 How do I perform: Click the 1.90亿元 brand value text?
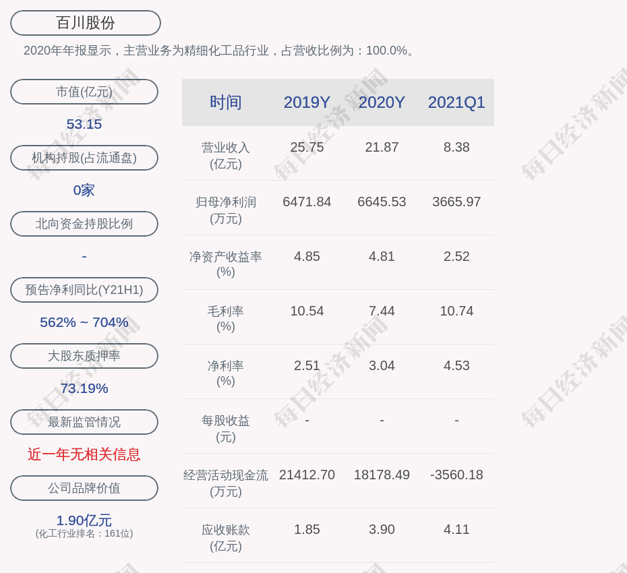tap(84, 520)
